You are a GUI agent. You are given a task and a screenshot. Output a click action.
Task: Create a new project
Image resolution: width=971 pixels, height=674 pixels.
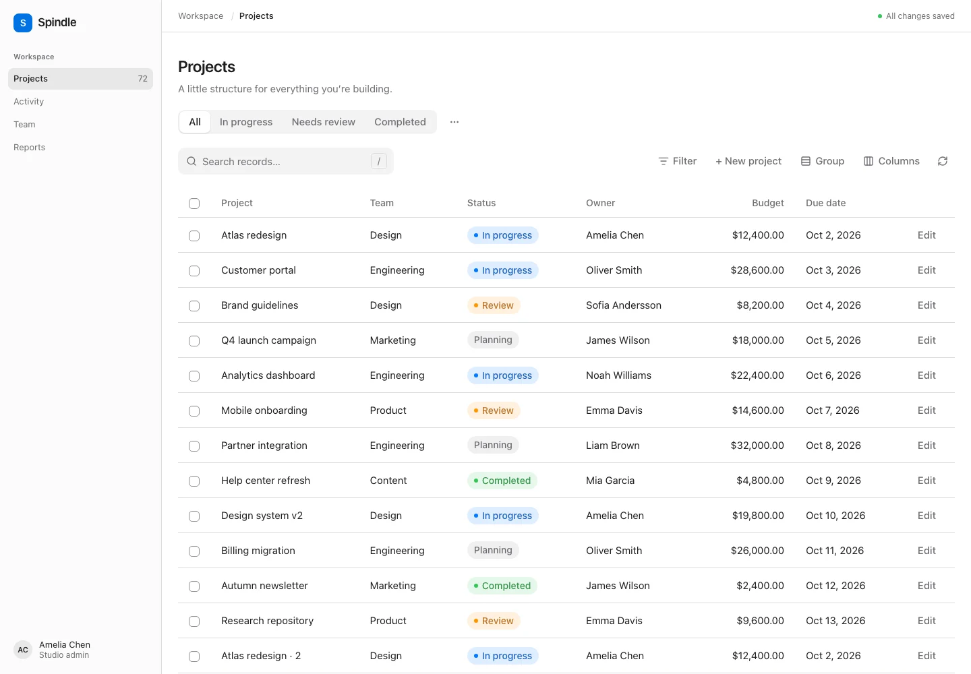748,161
